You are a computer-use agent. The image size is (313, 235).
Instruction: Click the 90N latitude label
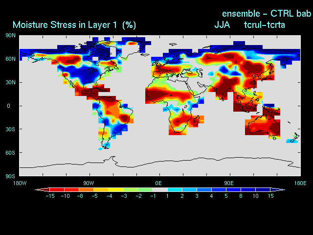pyautogui.click(x=10, y=36)
